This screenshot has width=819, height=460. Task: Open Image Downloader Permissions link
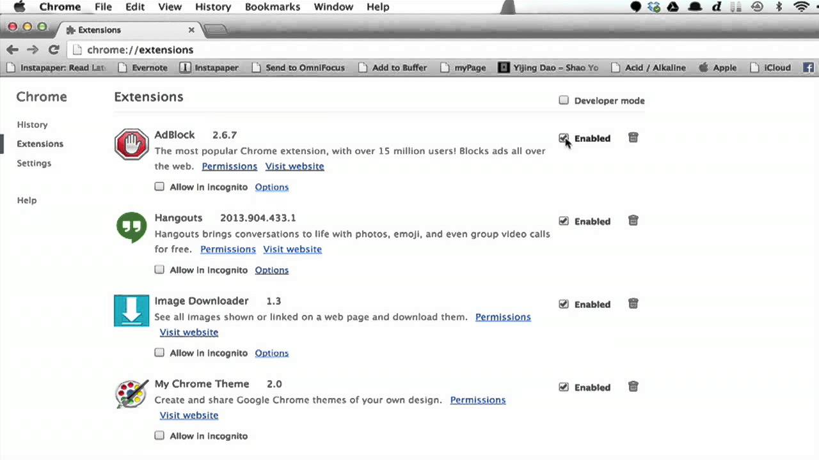pyautogui.click(x=503, y=317)
